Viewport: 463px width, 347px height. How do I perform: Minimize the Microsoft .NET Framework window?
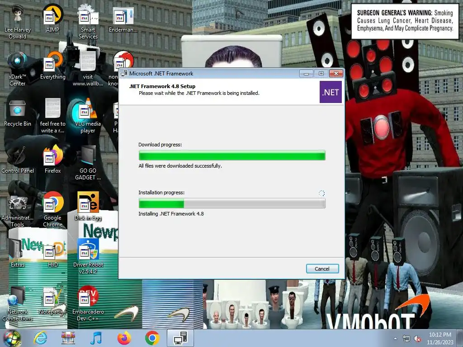pos(306,74)
